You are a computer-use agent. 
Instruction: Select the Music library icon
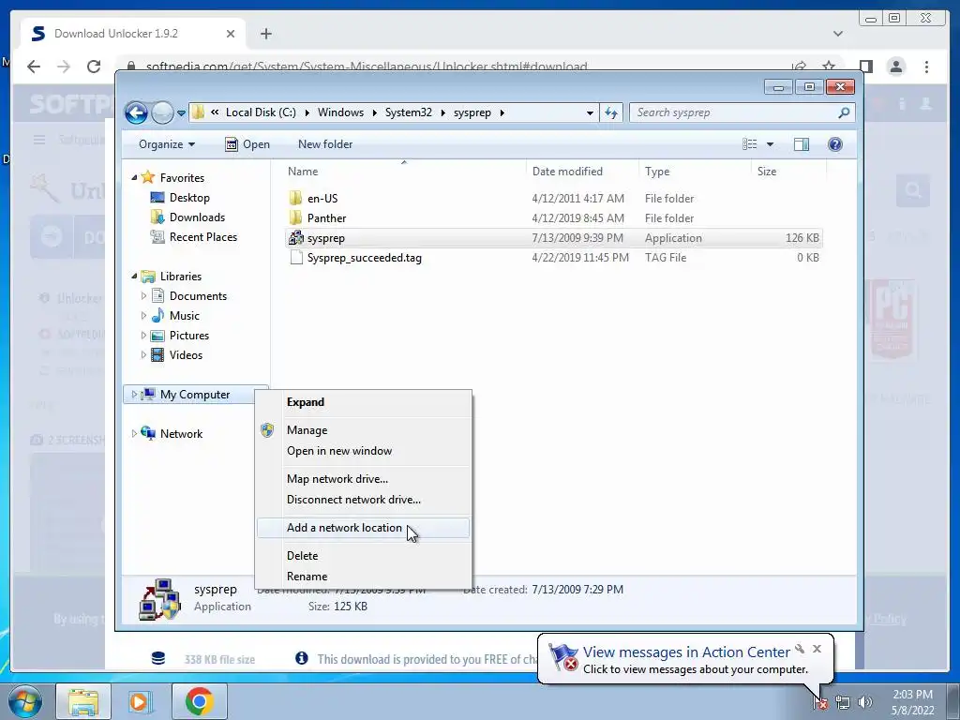[x=157, y=316]
